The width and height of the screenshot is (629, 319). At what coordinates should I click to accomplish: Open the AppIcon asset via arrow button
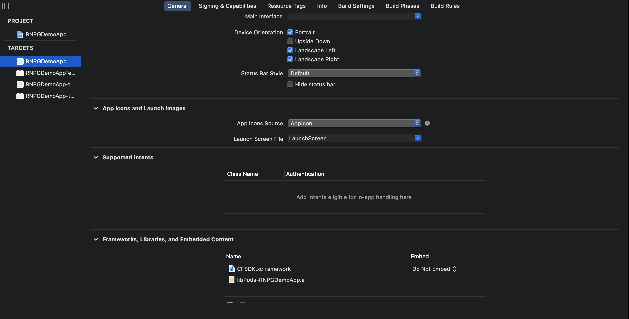[427, 123]
